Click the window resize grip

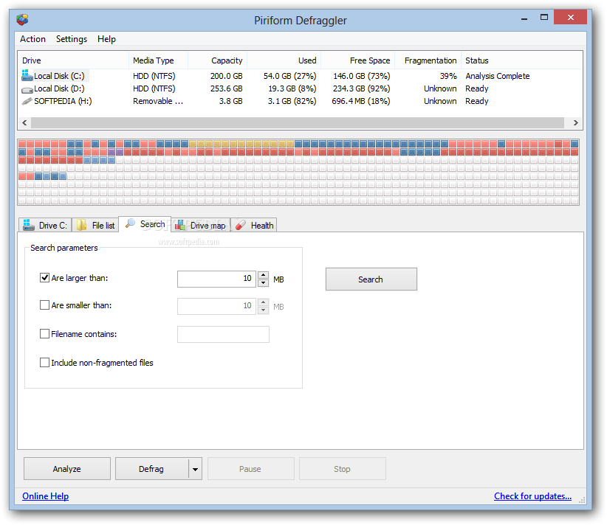[582, 500]
